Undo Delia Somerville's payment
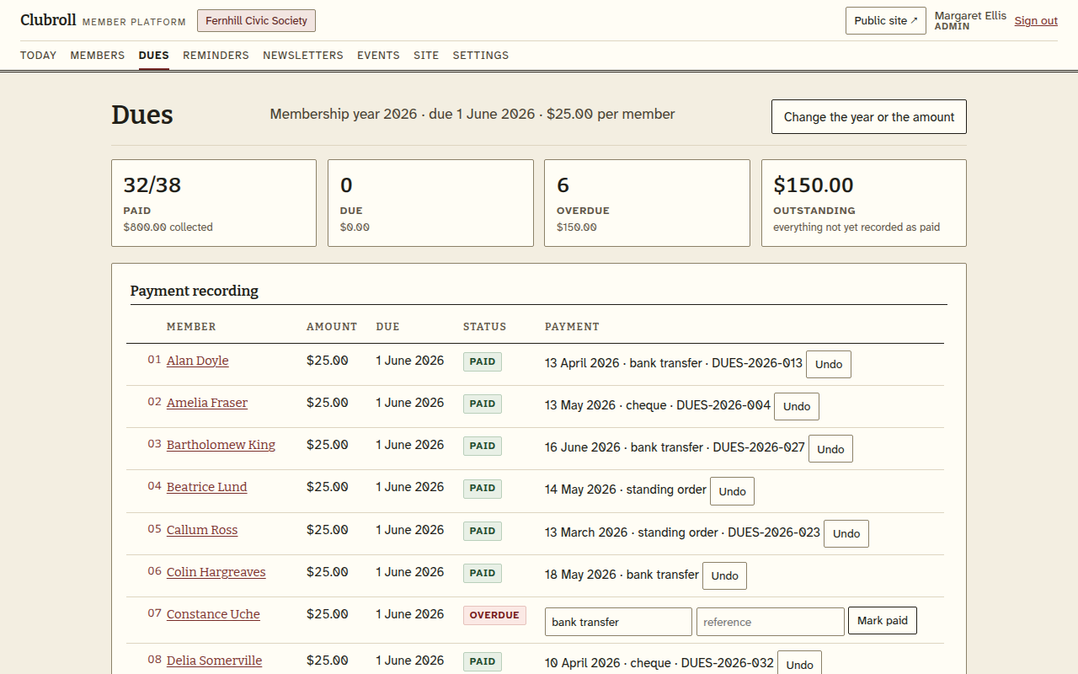This screenshot has height=674, width=1078. [799, 662]
